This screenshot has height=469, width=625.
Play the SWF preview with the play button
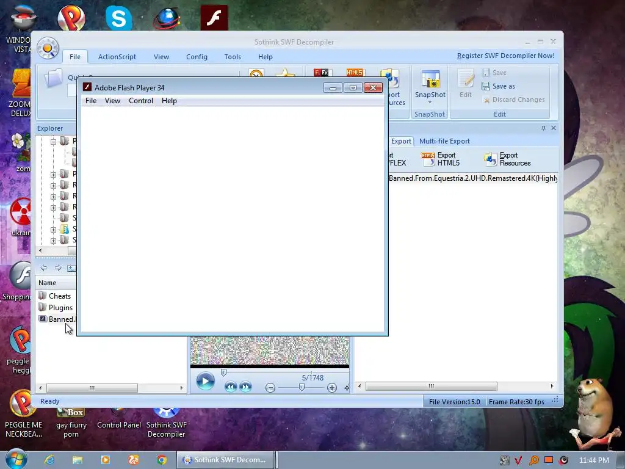pos(205,381)
